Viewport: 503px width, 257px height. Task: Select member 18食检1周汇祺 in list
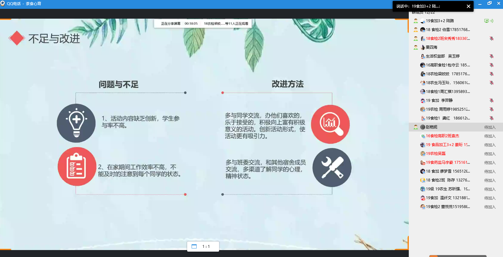point(447,92)
